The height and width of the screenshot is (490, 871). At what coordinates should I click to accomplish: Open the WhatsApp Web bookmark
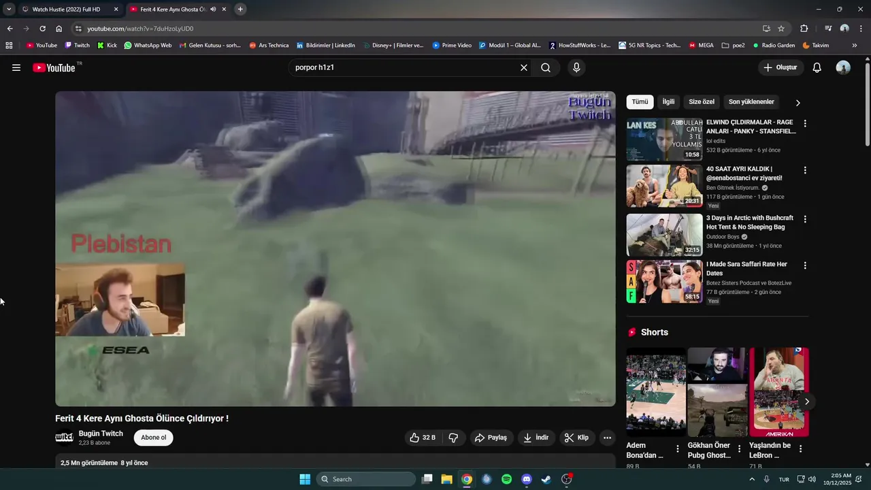(148, 46)
